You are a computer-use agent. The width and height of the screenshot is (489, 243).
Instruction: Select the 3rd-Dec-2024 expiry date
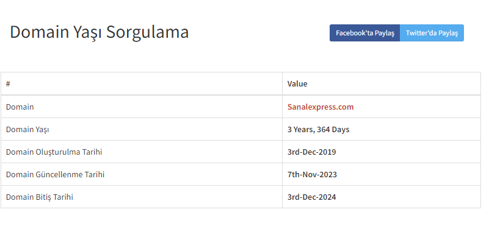point(311,197)
